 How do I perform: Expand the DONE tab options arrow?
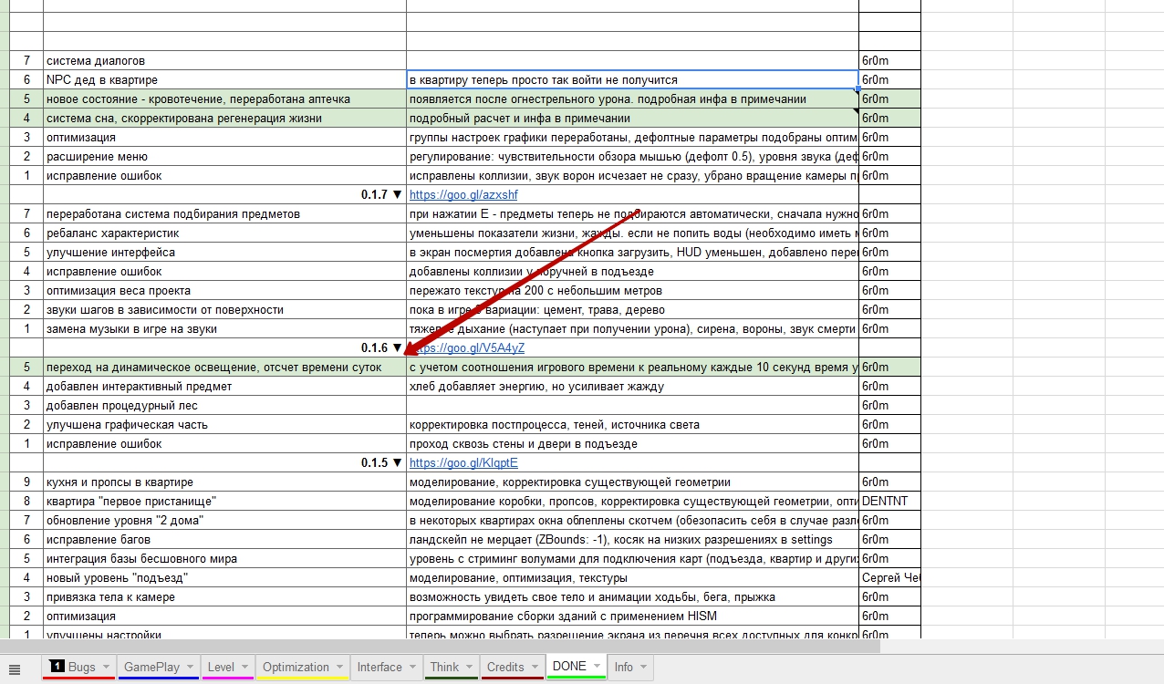tap(598, 667)
